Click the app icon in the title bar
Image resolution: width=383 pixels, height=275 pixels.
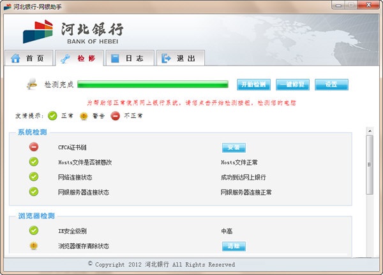[8, 6]
